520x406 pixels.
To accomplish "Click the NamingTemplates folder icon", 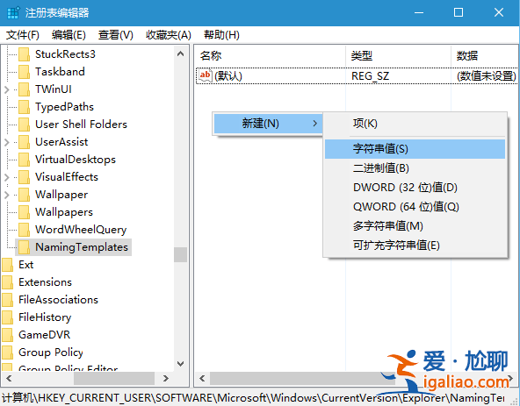I will click(25, 247).
